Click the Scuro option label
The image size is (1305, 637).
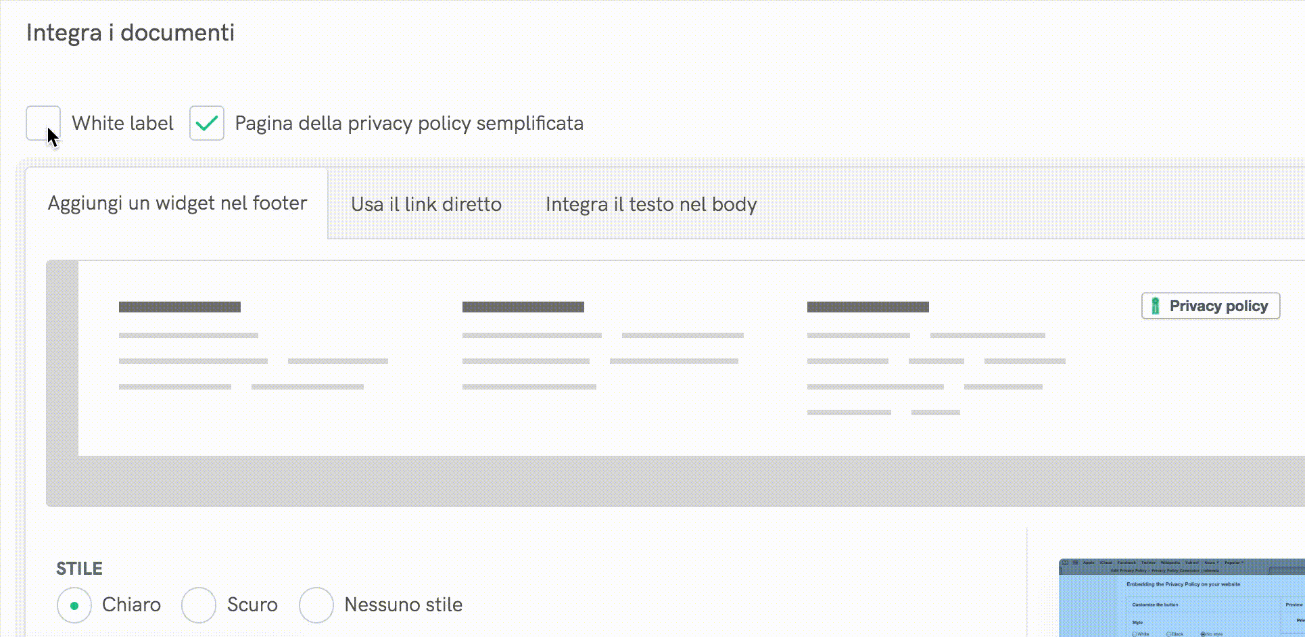[x=252, y=605]
